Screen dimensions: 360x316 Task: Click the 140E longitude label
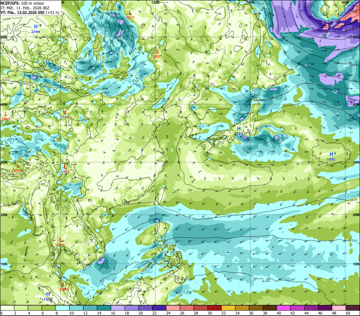tap(250, 2)
